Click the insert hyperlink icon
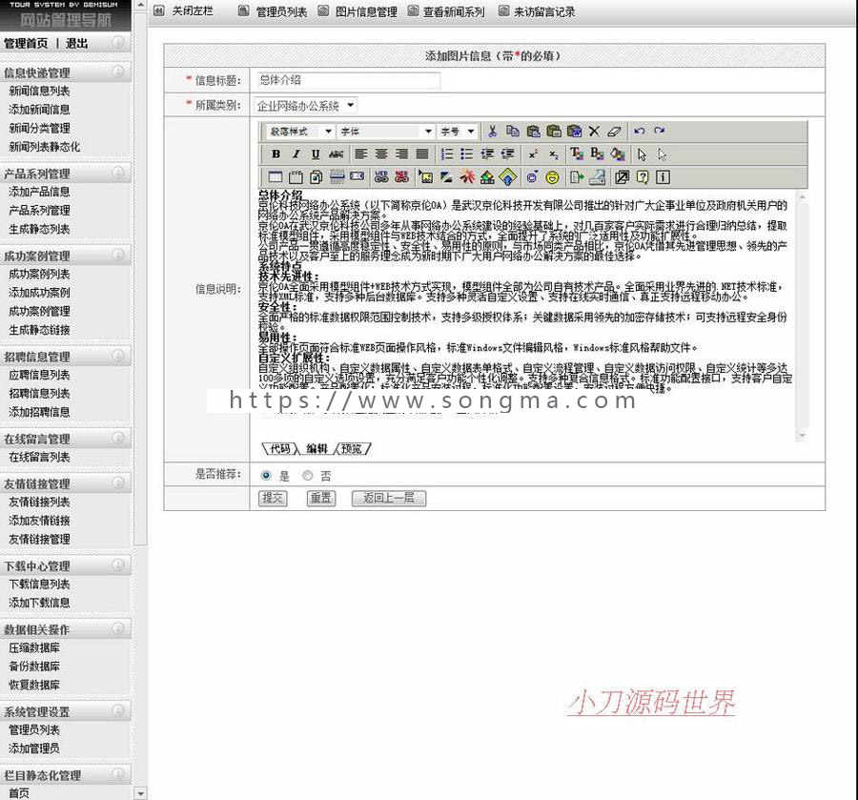The width and height of the screenshot is (858, 800). pyautogui.click(x=381, y=176)
